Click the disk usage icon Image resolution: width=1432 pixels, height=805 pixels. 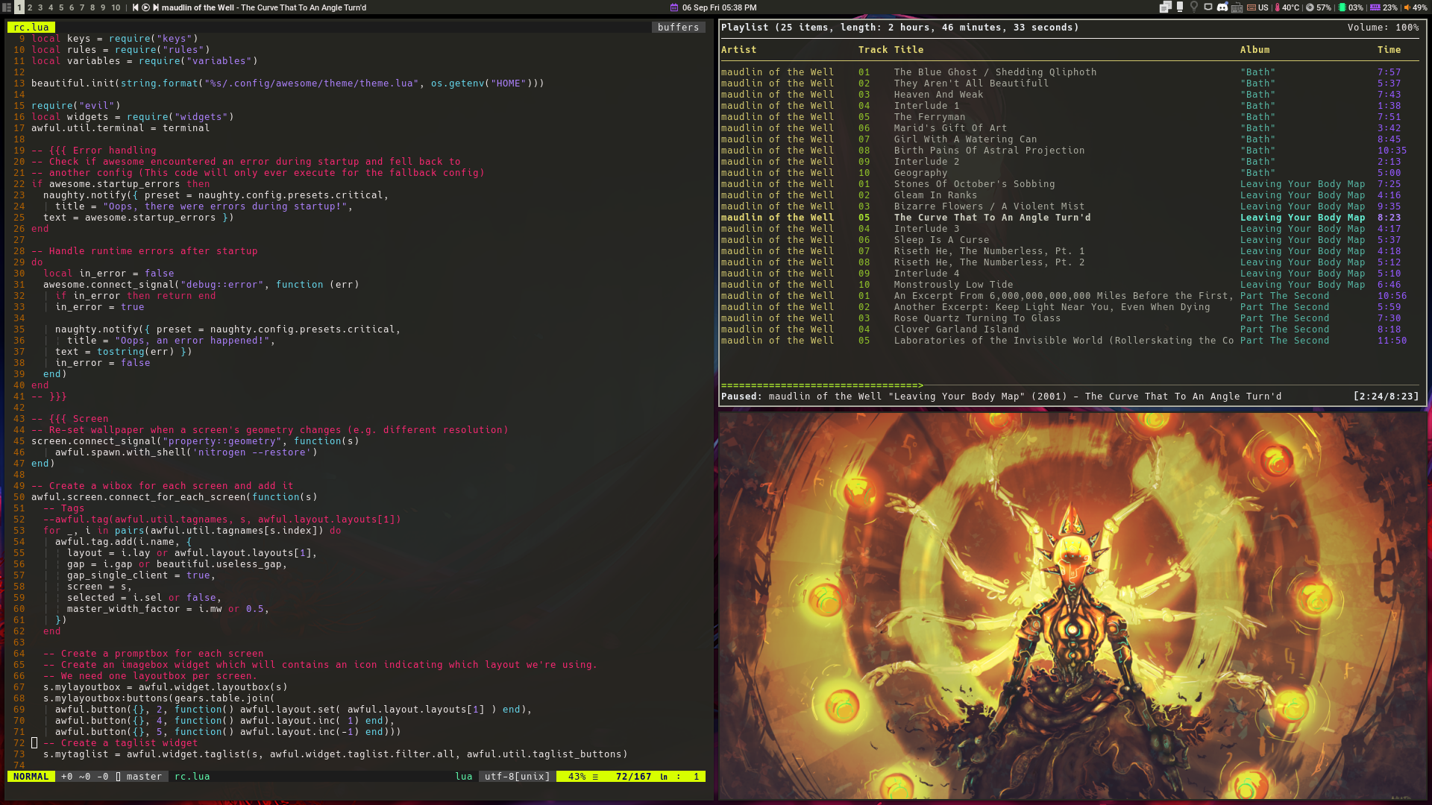click(x=1310, y=7)
